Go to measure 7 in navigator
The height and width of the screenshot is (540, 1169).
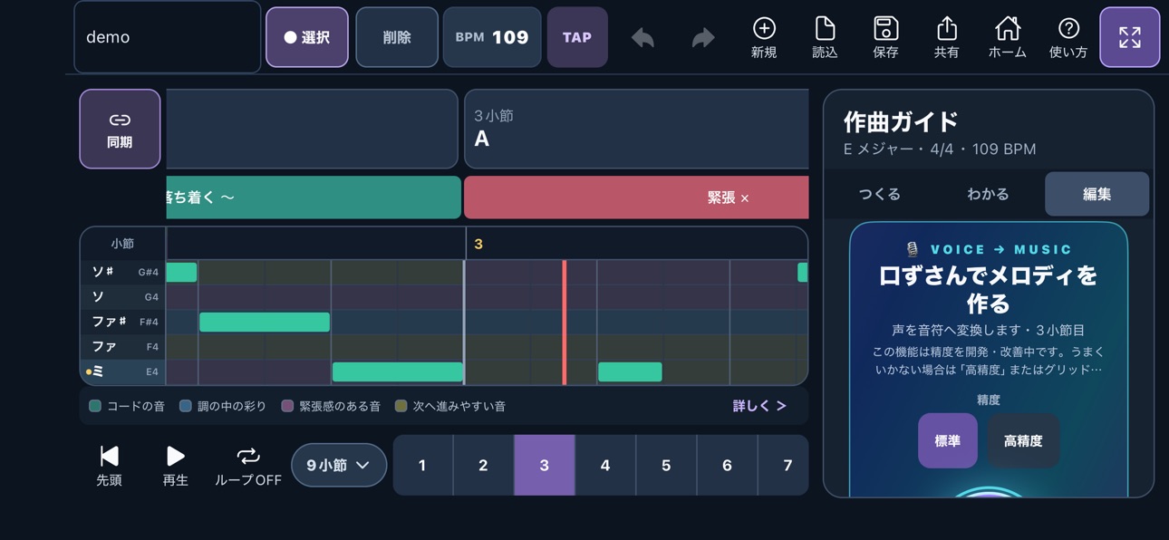point(784,465)
